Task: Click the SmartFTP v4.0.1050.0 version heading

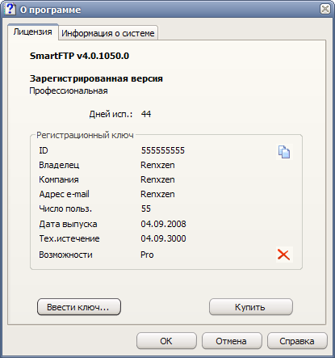Action: (79, 56)
